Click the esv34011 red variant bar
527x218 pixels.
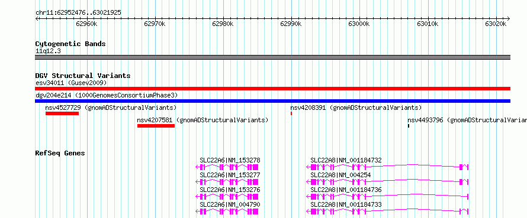[x=272, y=89]
